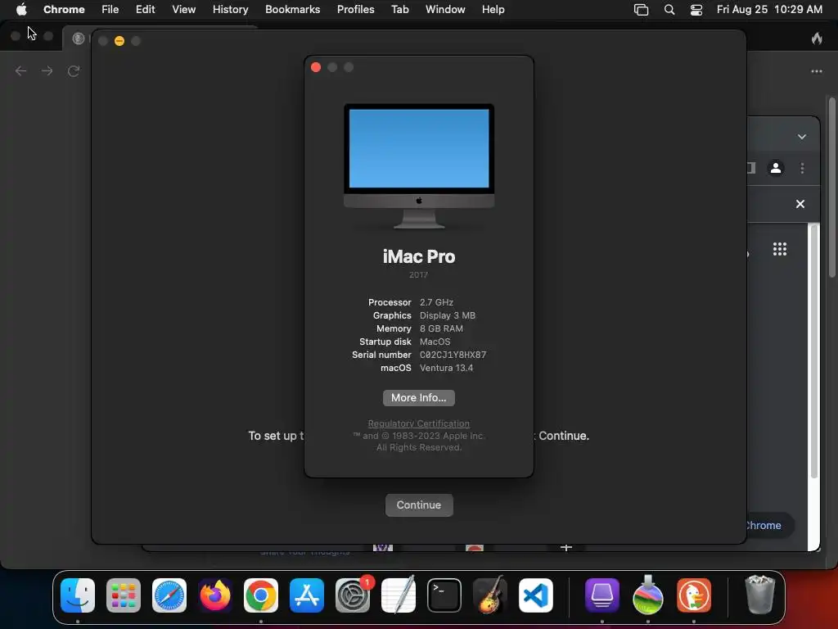Open TextEdit from the dock
The image size is (838, 629).
click(x=399, y=595)
